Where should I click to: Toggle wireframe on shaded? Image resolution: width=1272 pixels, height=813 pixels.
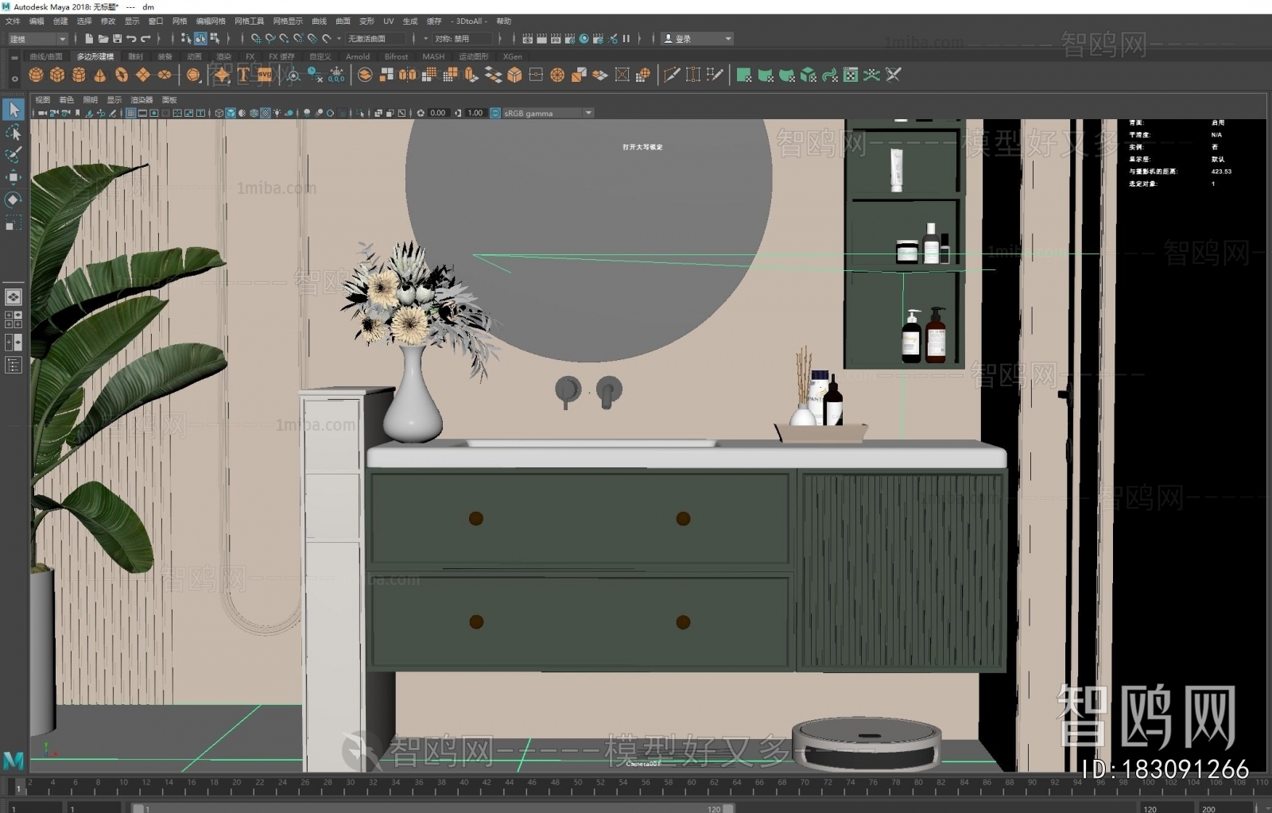(x=254, y=113)
